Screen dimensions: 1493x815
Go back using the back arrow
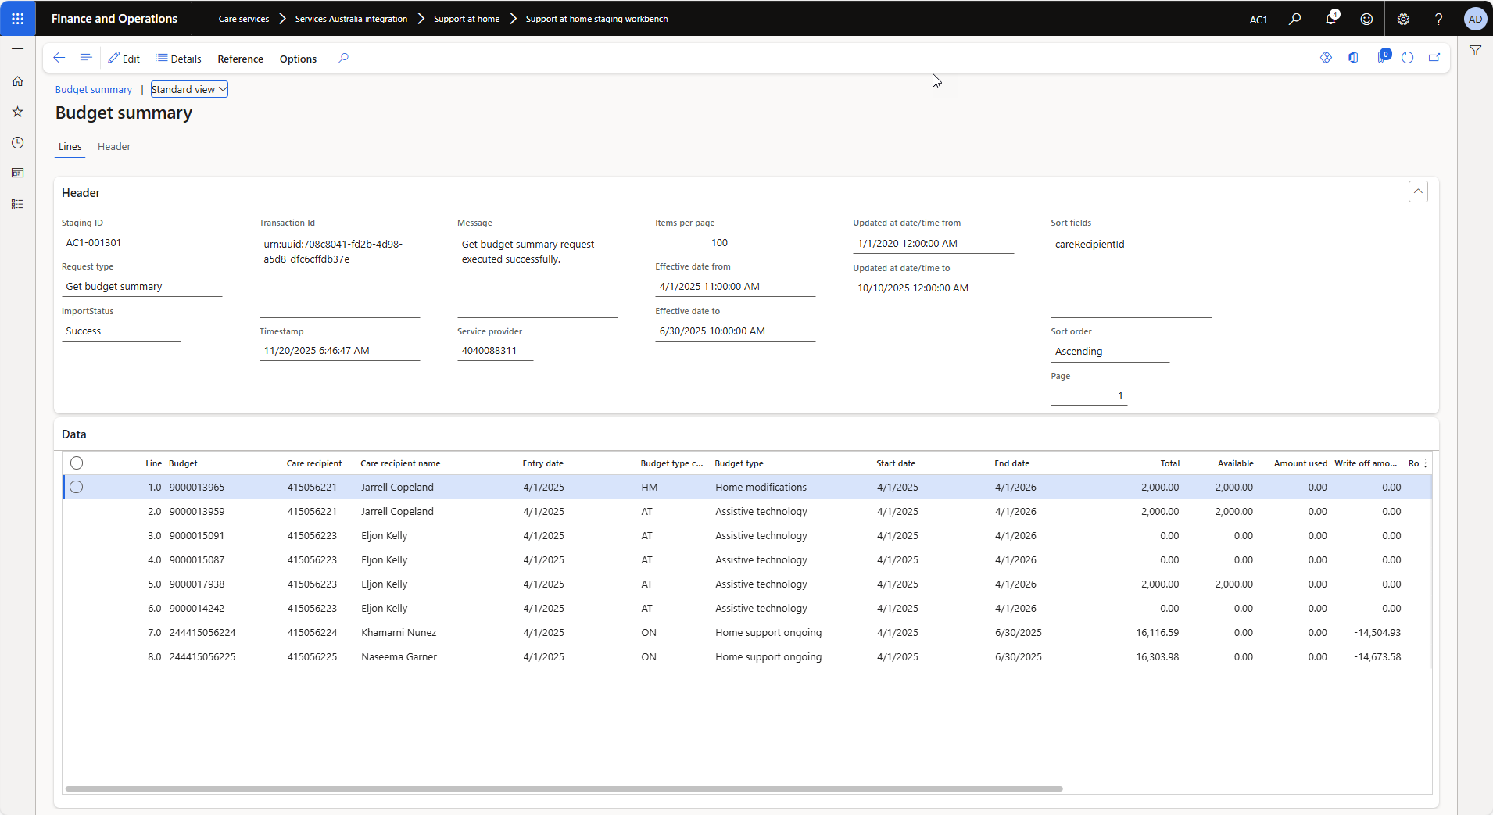coord(59,58)
